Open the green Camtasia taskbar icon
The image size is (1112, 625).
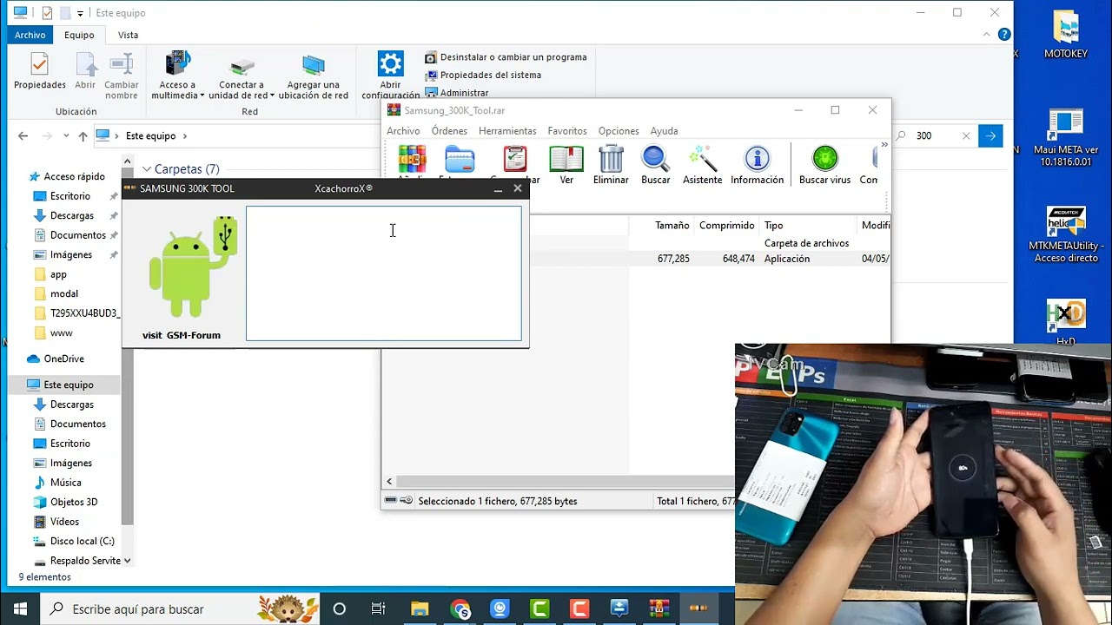(539, 609)
